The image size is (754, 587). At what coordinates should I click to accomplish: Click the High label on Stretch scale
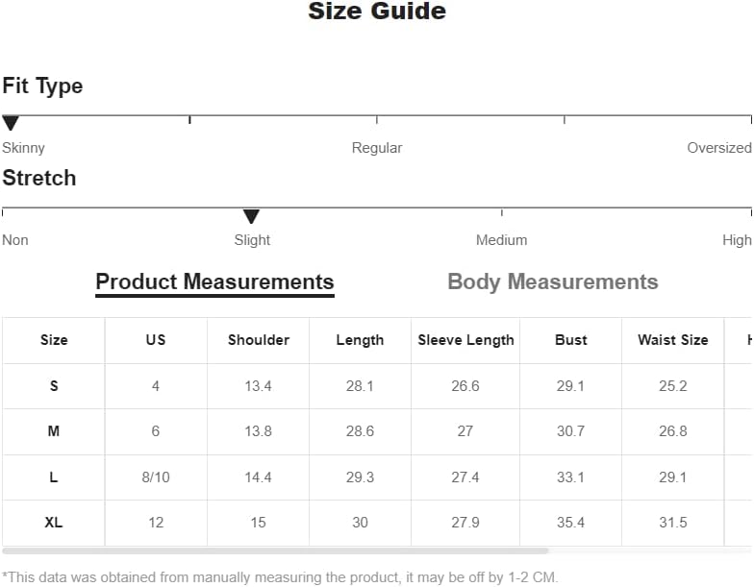[x=737, y=240]
